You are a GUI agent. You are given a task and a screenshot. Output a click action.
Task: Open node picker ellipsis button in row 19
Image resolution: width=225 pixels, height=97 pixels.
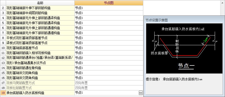coord(141,93)
